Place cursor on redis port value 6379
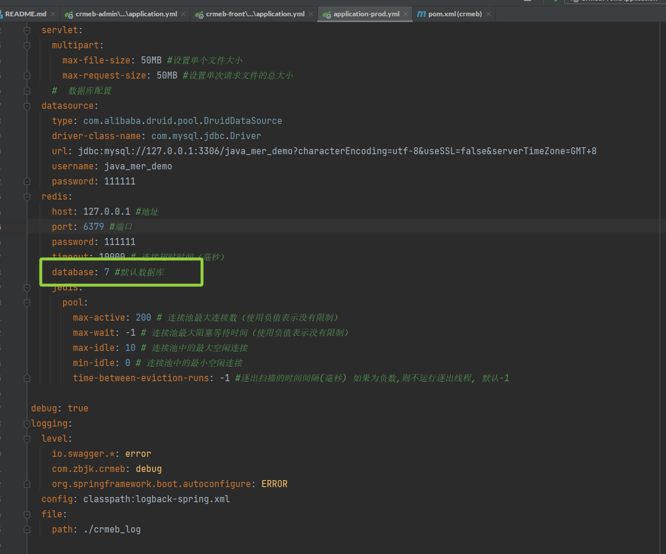The height and width of the screenshot is (554, 666). coord(94,227)
